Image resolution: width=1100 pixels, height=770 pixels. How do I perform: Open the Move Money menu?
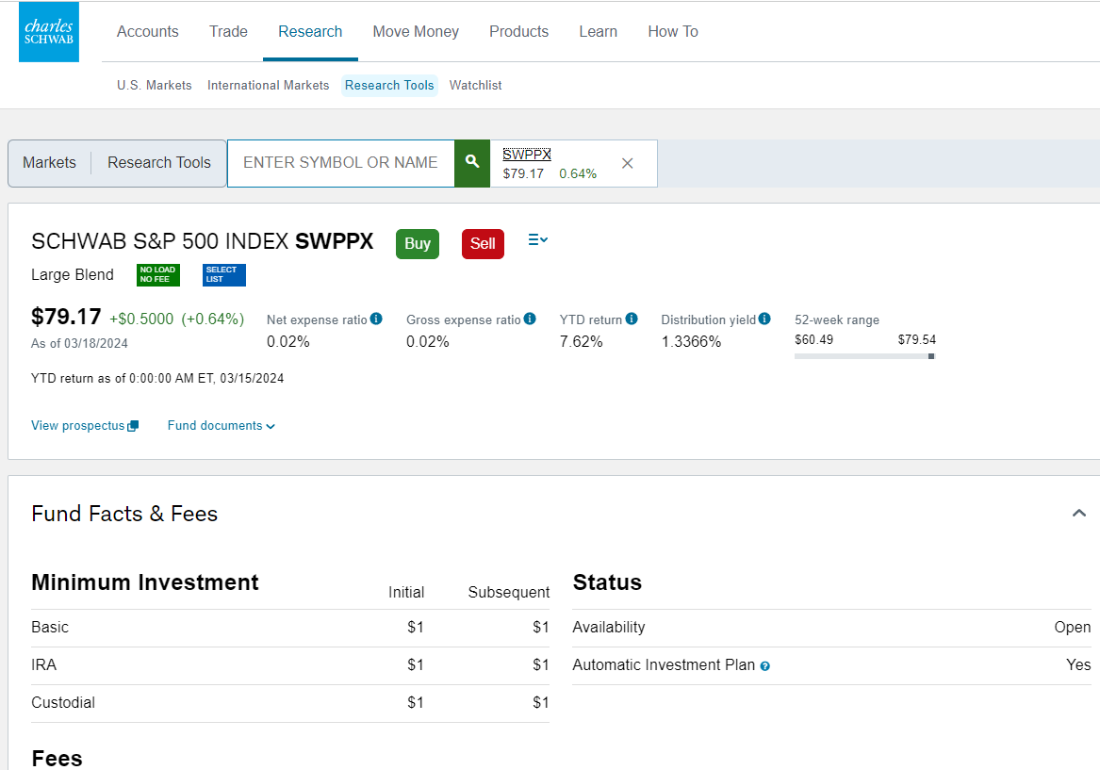point(416,31)
